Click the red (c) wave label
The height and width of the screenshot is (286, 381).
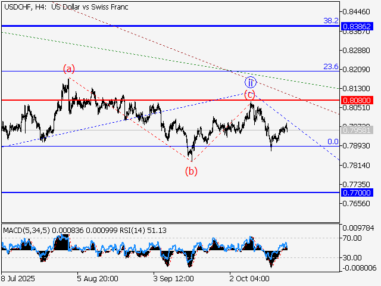(251, 94)
